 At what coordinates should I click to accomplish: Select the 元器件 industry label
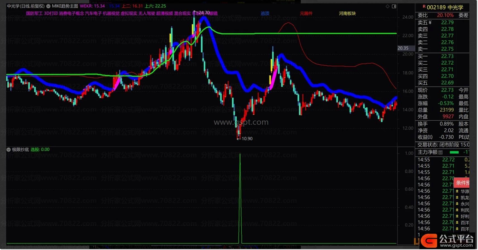pyautogui.click(x=306, y=13)
